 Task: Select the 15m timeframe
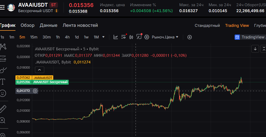pos(34,37)
